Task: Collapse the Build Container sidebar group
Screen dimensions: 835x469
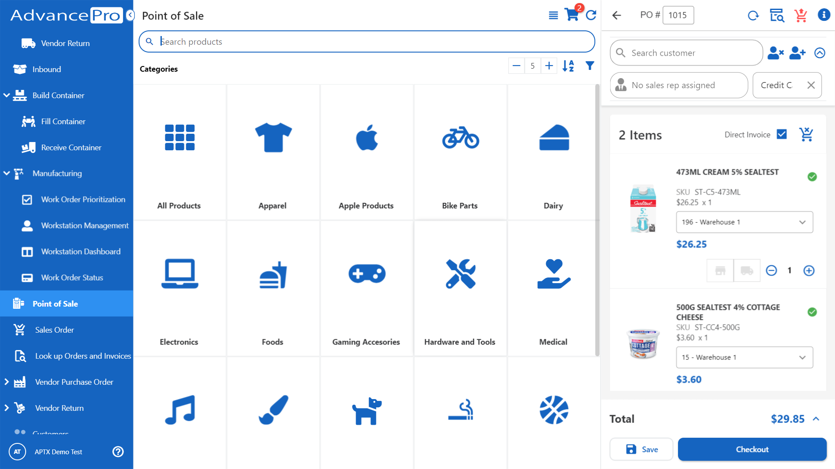Action: click(7, 95)
